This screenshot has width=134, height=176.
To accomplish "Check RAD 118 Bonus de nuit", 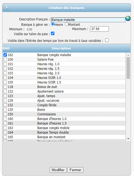I will click(5, 87).
